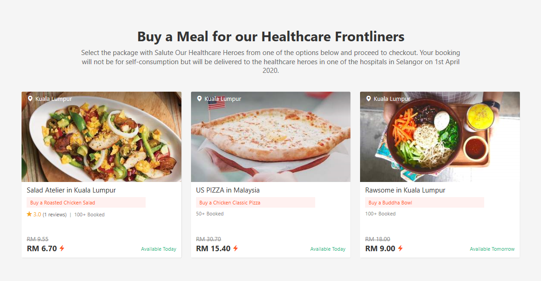The height and width of the screenshot is (281, 541).
Task: Click flash deal icon beside RM 9.00
Action: coord(400,248)
